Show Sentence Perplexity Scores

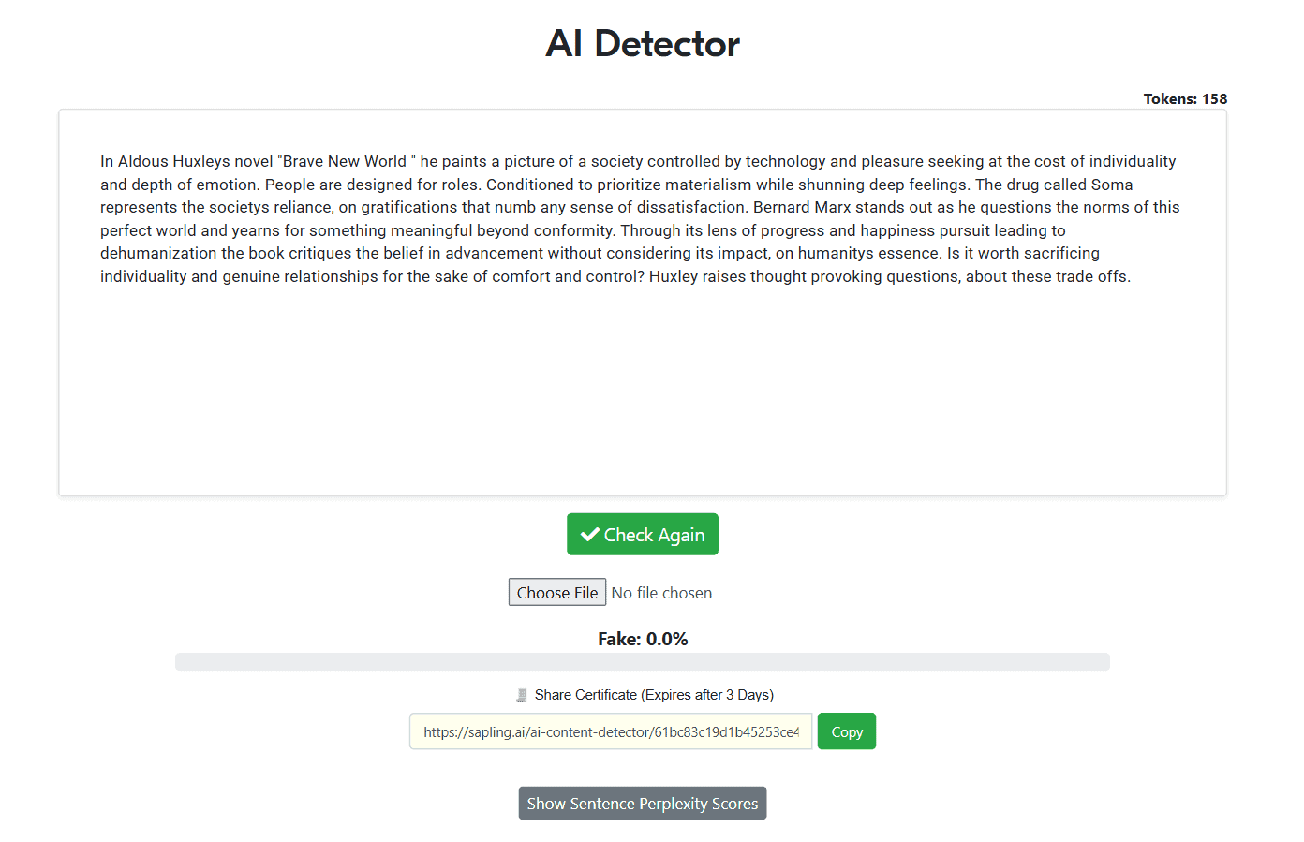[643, 804]
